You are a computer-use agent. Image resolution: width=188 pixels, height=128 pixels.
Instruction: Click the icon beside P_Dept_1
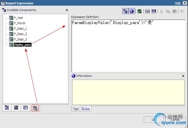[x=11, y=29]
